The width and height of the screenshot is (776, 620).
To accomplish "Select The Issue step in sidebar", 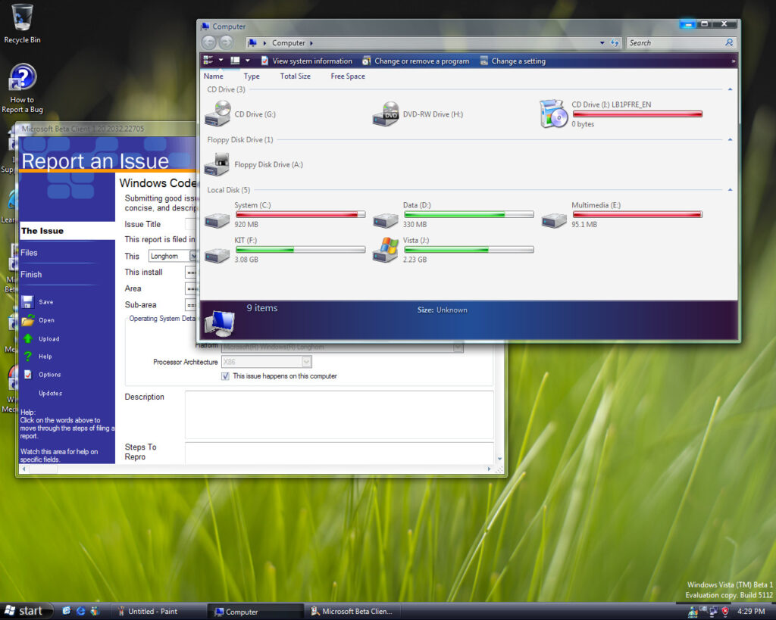I will tap(67, 231).
